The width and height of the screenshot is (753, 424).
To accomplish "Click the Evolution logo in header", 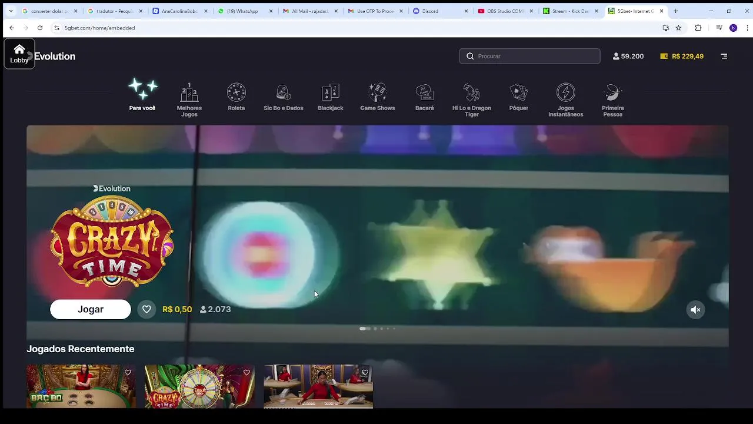I will [x=51, y=56].
